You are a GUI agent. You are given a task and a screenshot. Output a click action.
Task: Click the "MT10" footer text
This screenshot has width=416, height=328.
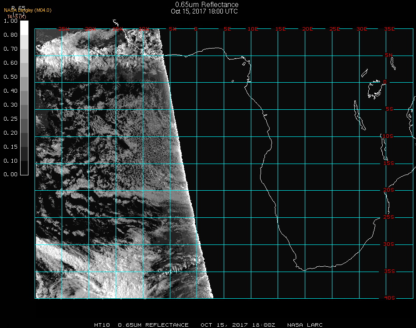tap(102, 325)
